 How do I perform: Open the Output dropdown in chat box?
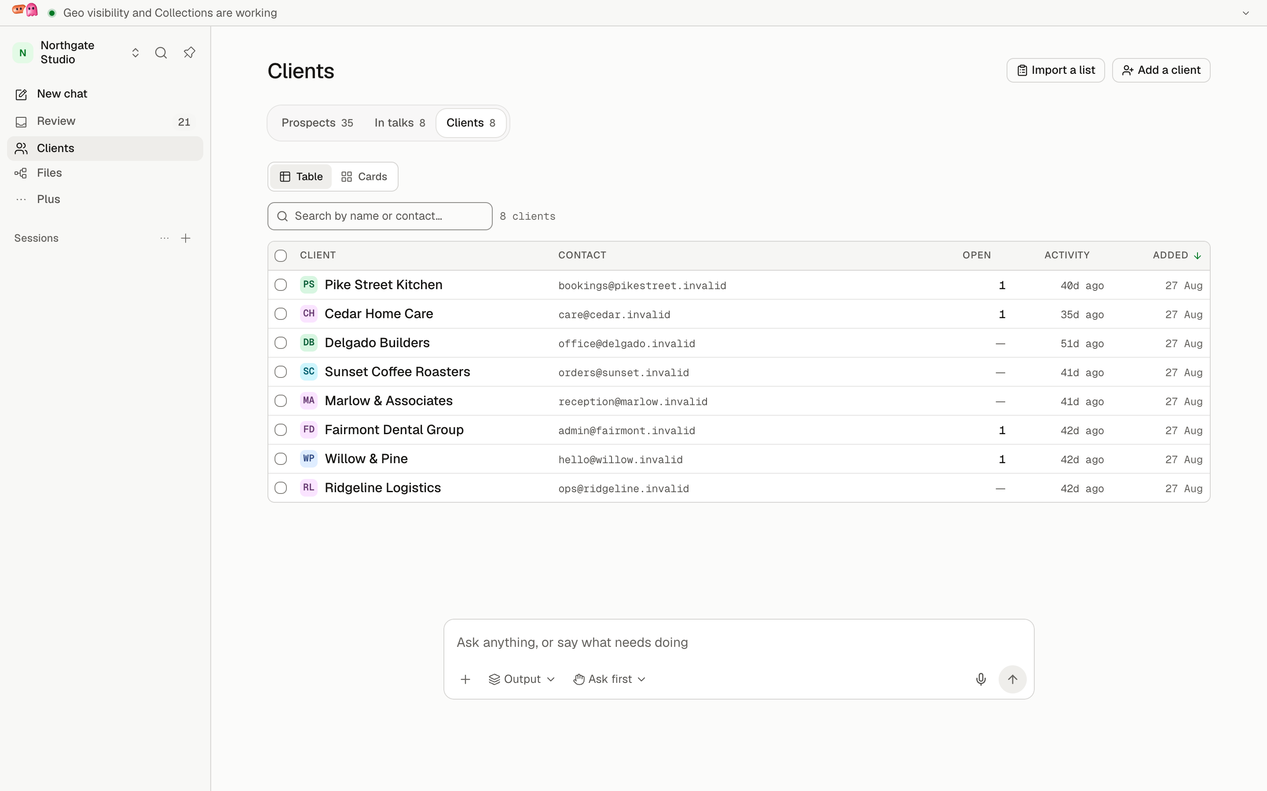point(521,679)
